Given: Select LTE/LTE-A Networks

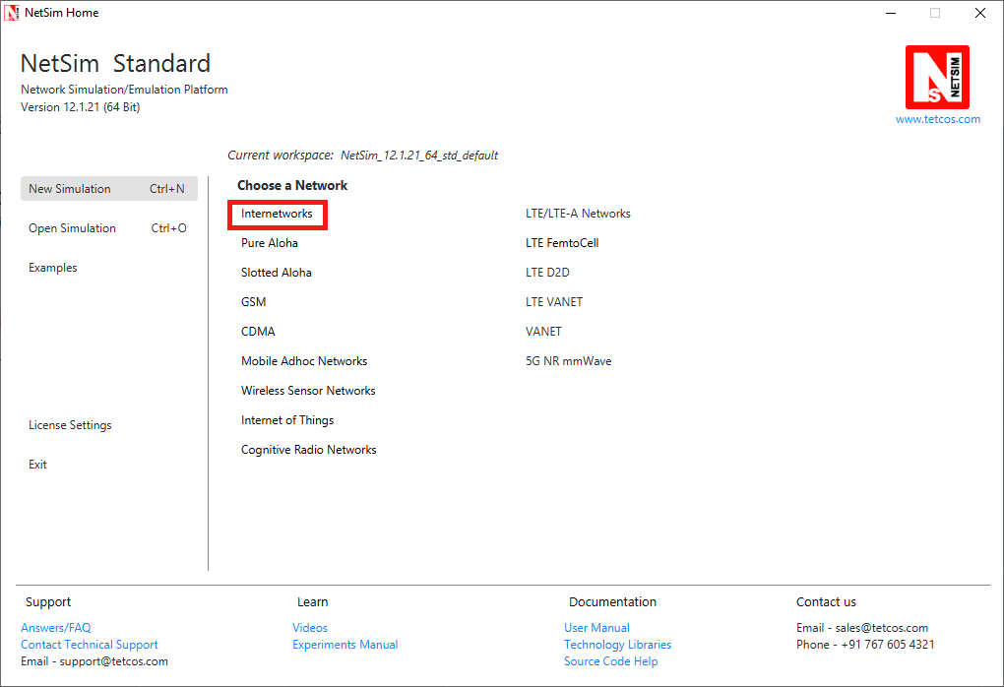Looking at the screenshot, I should point(578,214).
